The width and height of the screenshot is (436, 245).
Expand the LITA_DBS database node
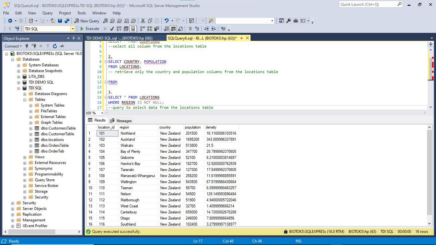(19, 77)
